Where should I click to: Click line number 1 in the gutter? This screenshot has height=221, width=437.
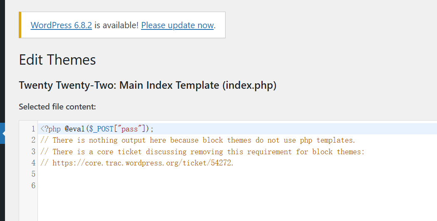point(33,129)
